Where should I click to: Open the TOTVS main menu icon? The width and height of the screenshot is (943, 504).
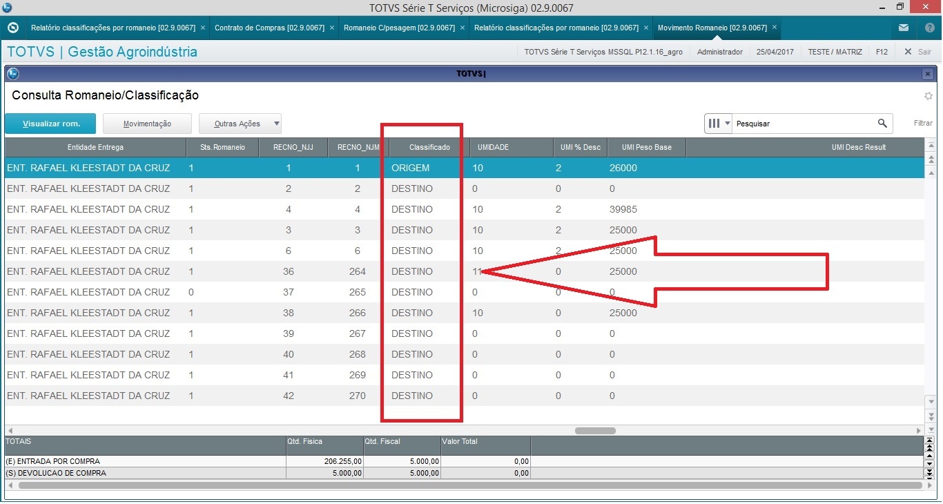coord(12,28)
